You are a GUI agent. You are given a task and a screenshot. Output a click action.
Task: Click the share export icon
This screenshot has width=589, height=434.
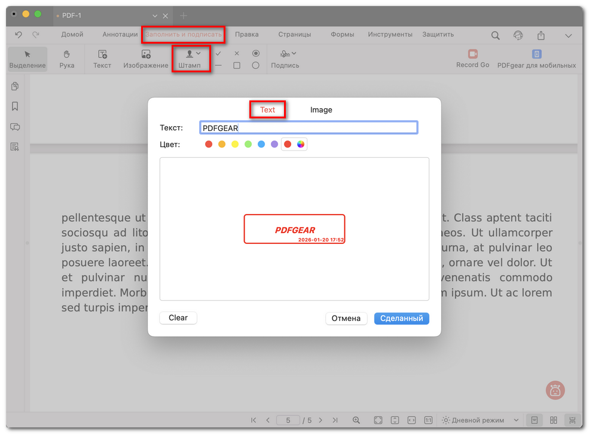(x=541, y=35)
